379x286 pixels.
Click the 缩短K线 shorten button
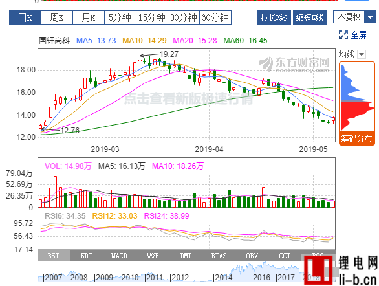pos(310,17)
